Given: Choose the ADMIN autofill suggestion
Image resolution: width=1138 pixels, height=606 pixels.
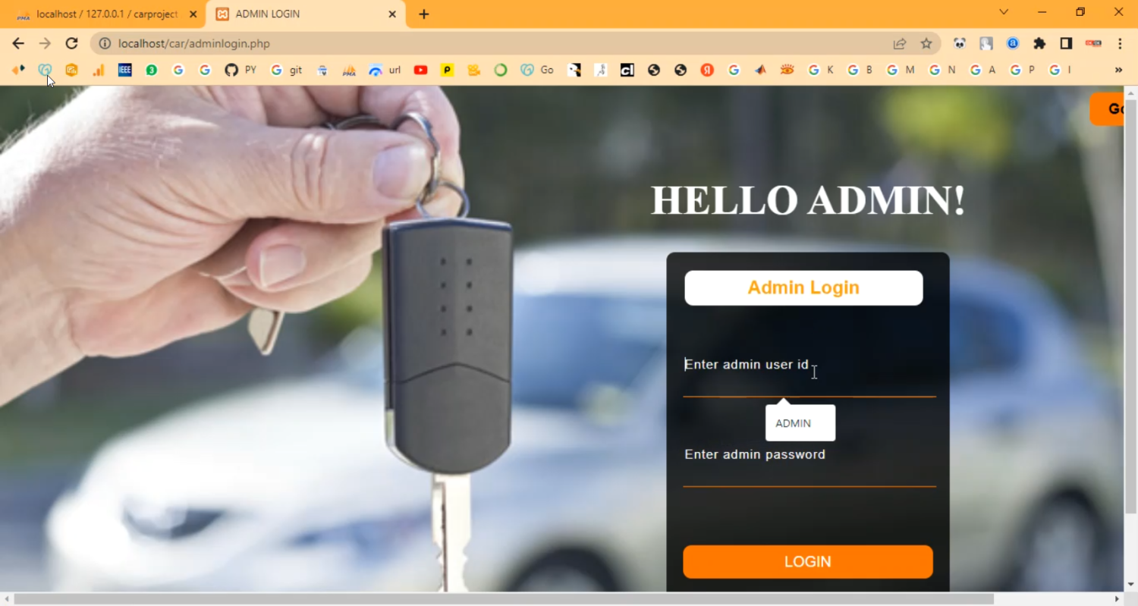Looking at the screenshot, I should click(800, 423).
